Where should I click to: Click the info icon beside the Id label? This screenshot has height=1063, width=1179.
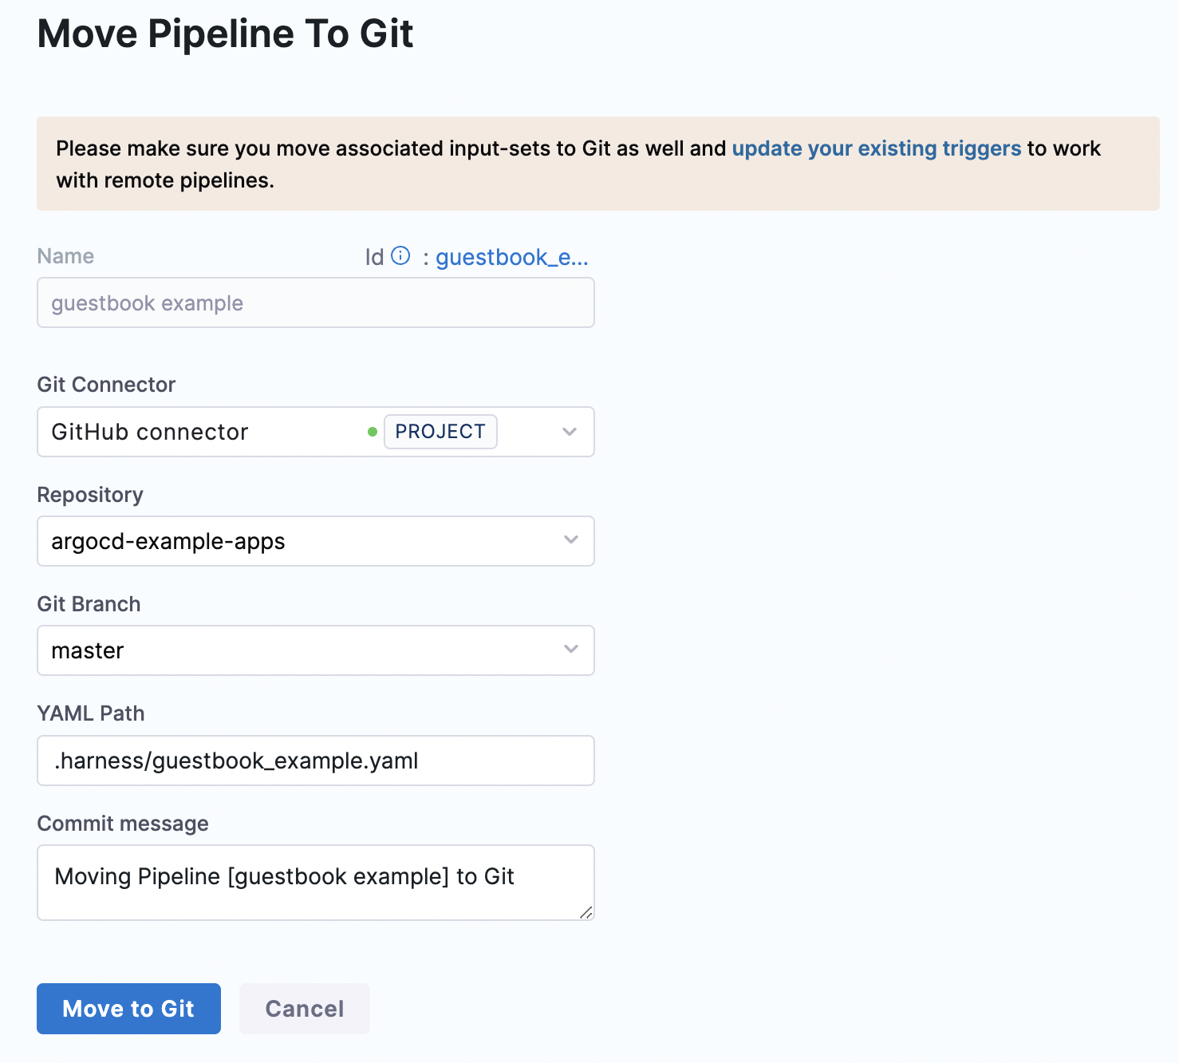[x=400, y=255]
